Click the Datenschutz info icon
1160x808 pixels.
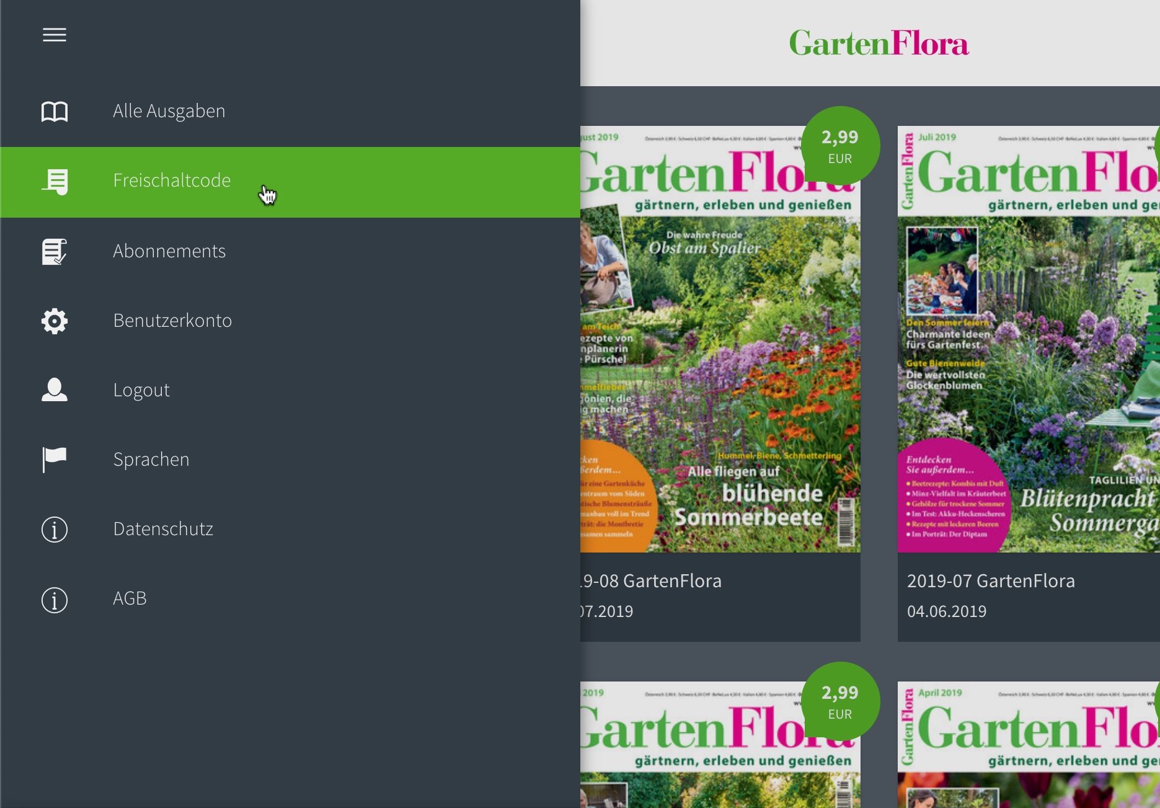55,530
